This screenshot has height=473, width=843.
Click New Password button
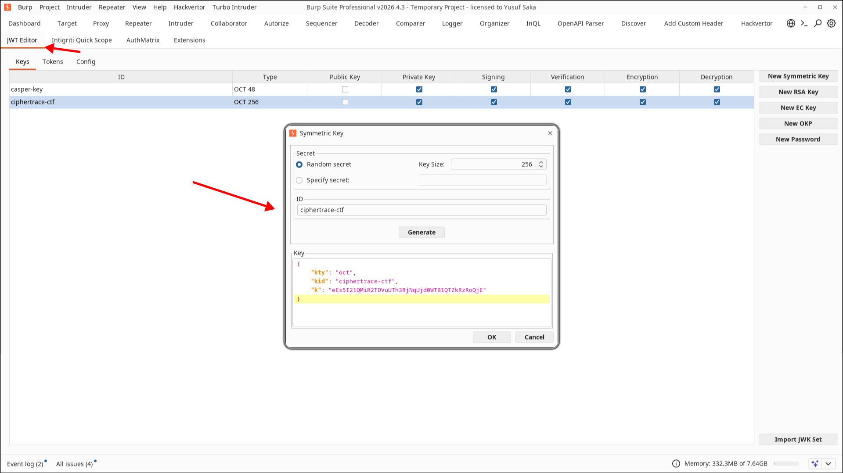click(x=798, y=140)
